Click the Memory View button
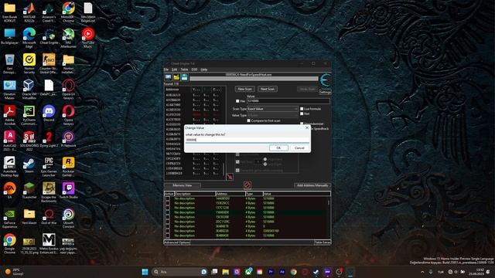 pyautogui.click(x=183, y=185)
